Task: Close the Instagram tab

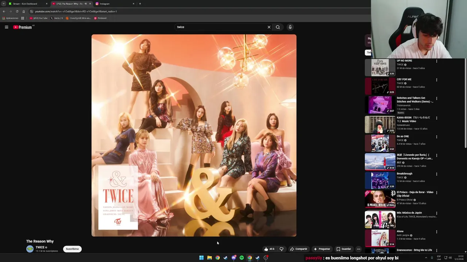Action: tap(133, 4)
